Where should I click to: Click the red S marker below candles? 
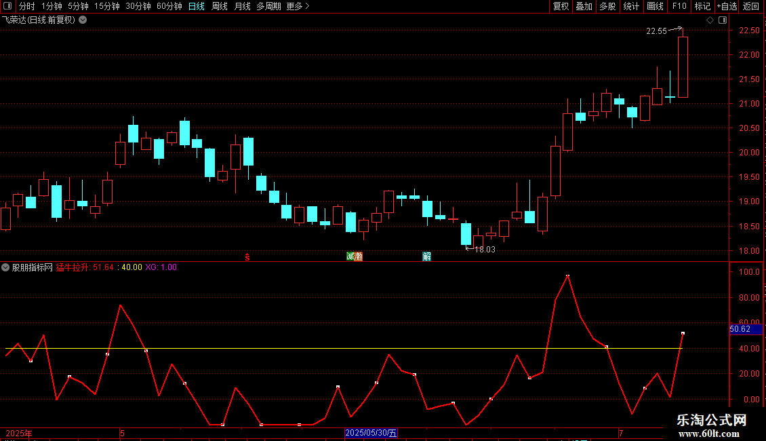click(x=247, y=257)
